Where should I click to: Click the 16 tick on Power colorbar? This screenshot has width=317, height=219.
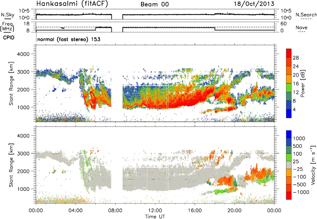pyautogui.click(x=296, y=84)
